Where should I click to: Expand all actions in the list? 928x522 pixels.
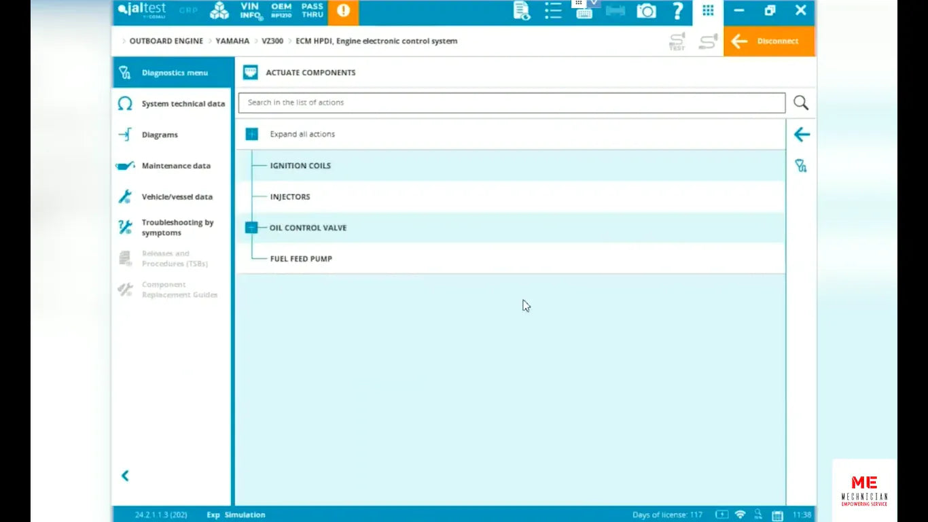pos(251,134)
